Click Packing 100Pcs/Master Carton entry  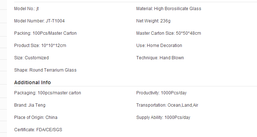click(x=45, y=33)
